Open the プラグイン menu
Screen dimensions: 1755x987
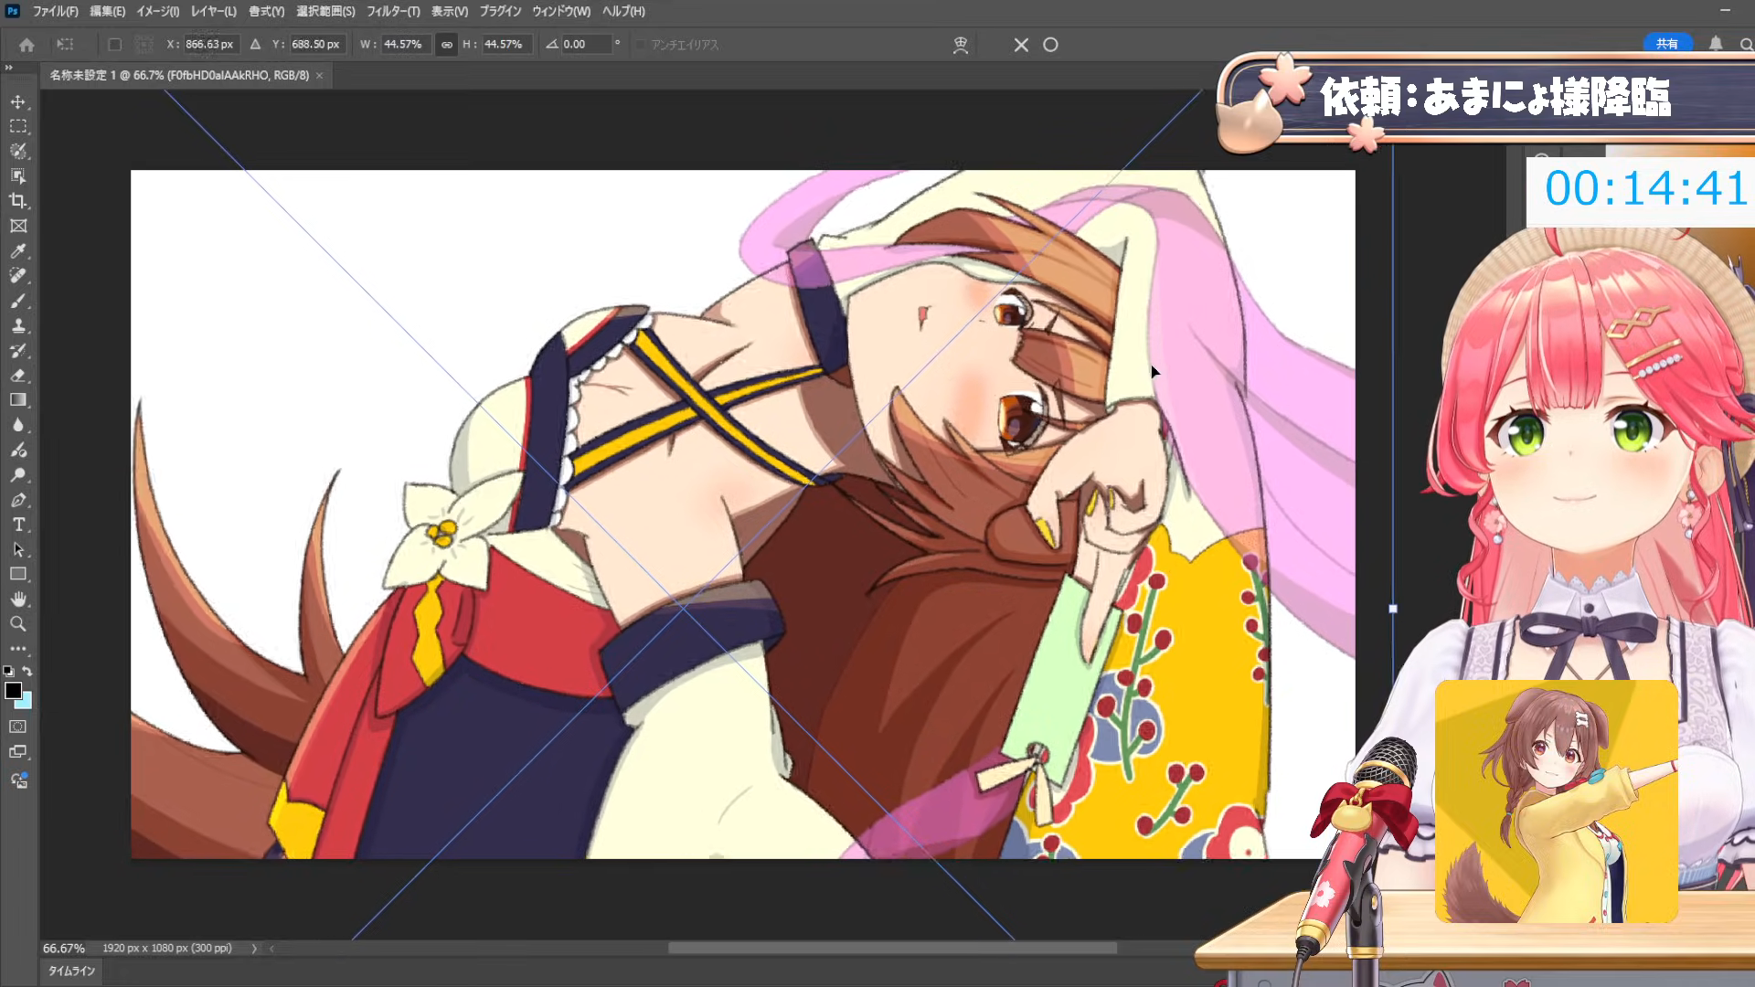[500, 11]
